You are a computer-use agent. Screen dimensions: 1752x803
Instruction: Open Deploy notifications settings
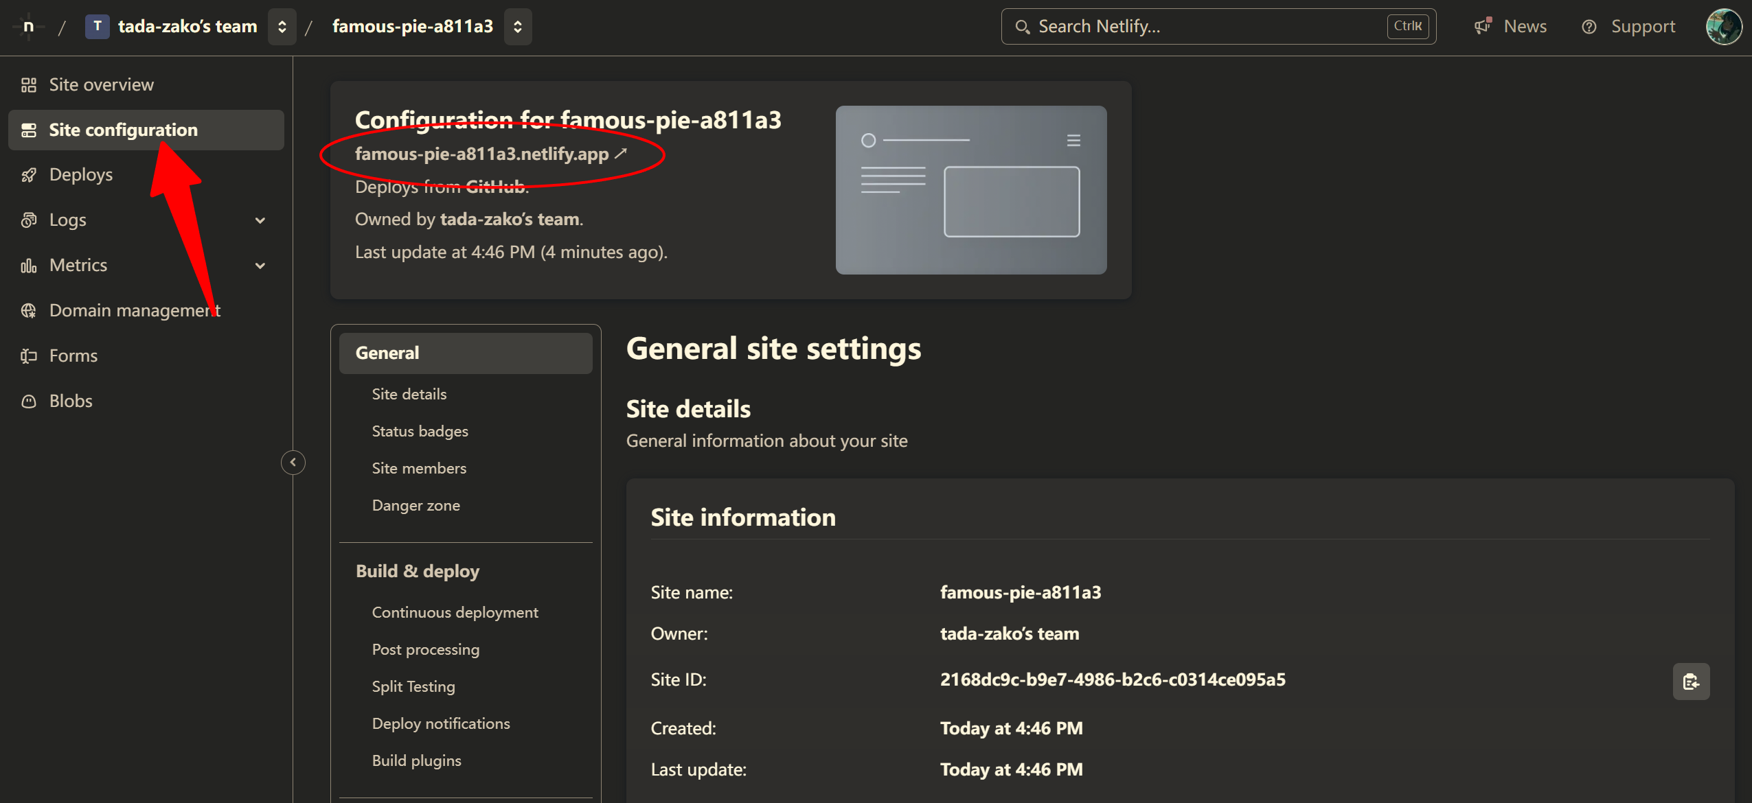click(440, 723)
